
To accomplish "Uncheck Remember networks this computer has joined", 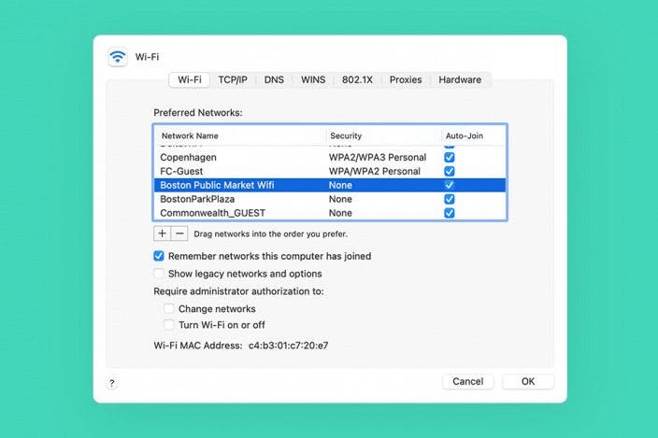I will [159, 256].
